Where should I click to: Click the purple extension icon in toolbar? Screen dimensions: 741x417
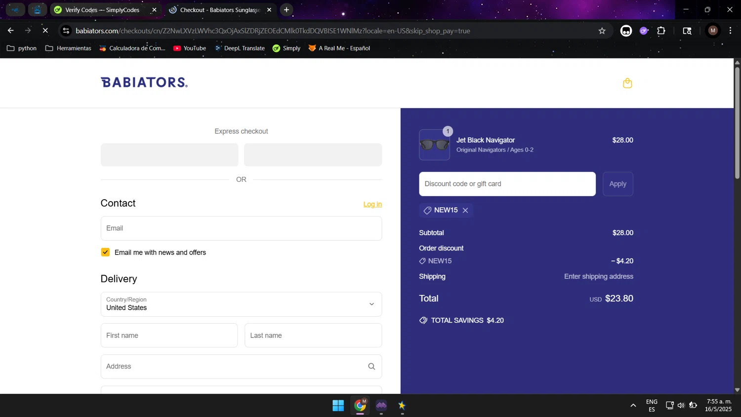pyautogui.click(x=644, y=31)
